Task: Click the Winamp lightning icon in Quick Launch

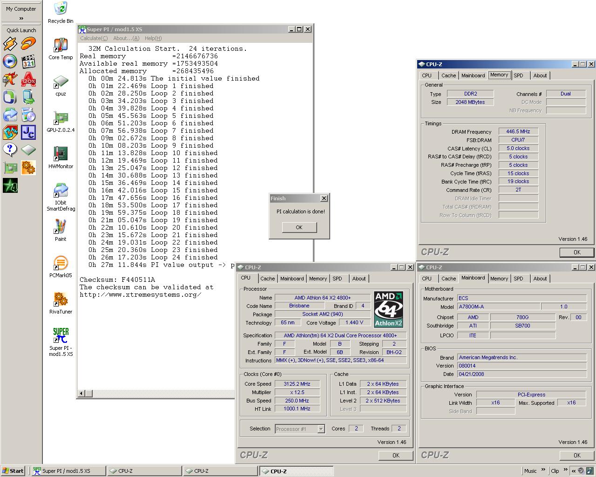Action: [10, 43]
